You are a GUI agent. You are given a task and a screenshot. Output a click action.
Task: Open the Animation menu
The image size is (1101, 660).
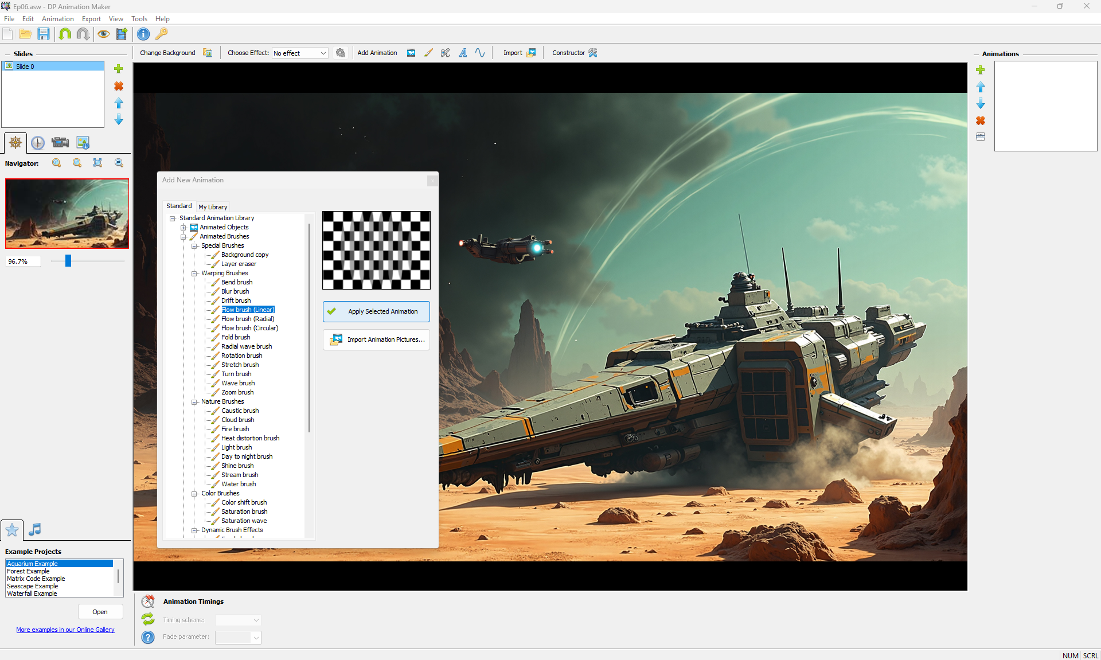tap(57, 19)
